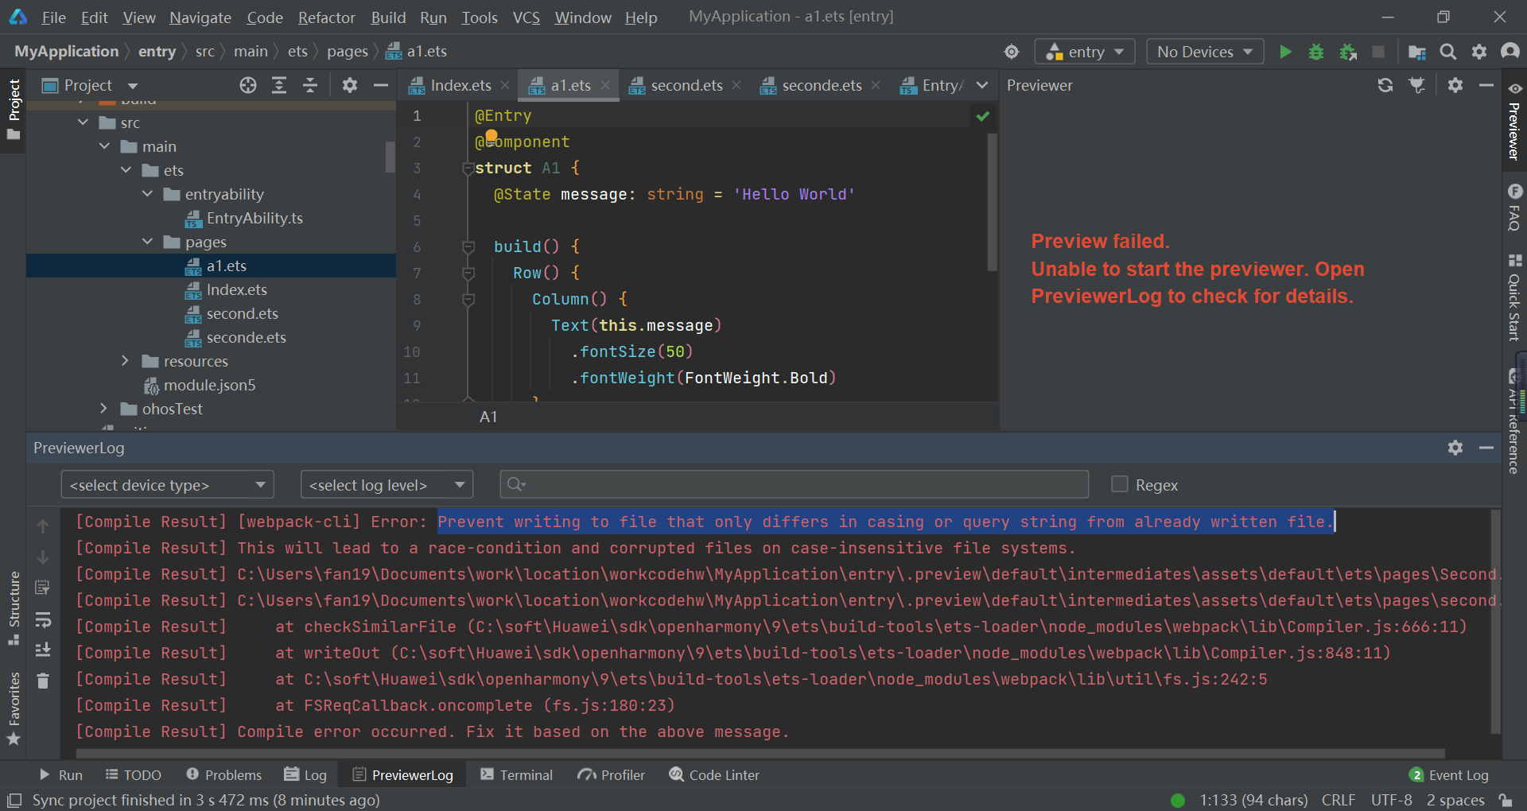Viewport: 1527px width, 811px height.
Task: Toggle the Previewer side stripe button
Action: coord(1514,122)
